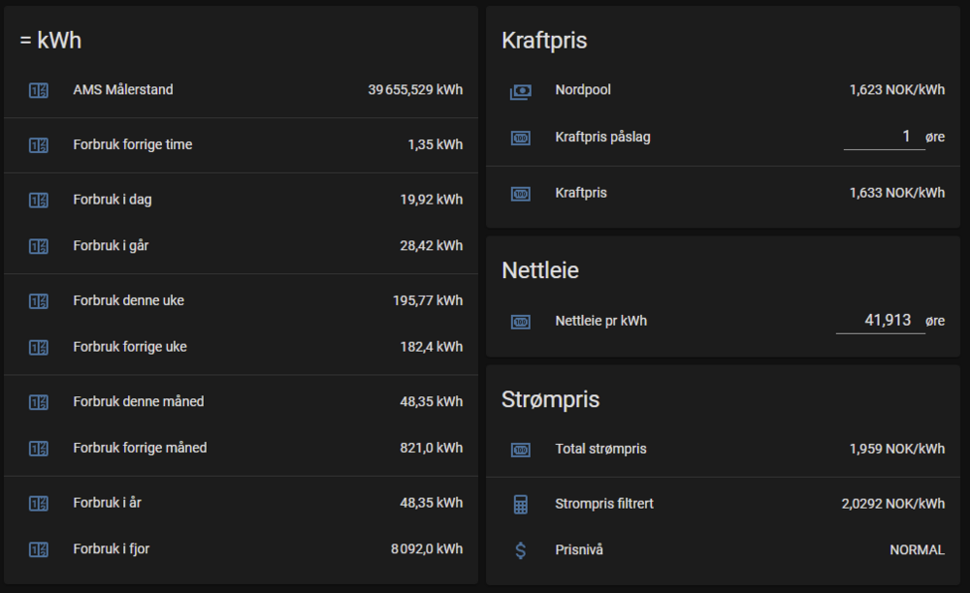
Task: Open Forbruk denne måned details
Action: tap(139, 401)
